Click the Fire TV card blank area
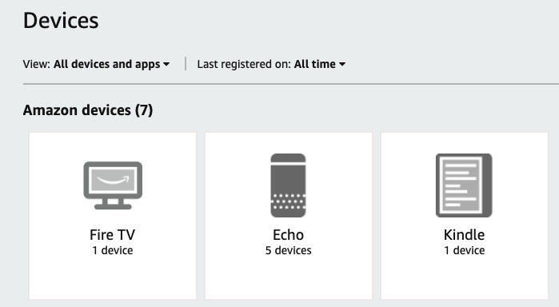This screenshot has width=559, height=307. [113, 278]
